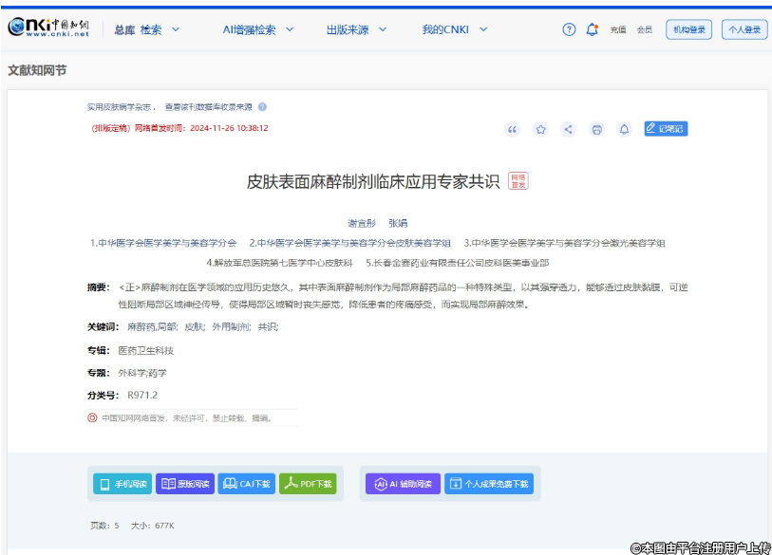
Task: Click info icon beside 查看该刊数据库收录来源
Action: click(263, 107)
